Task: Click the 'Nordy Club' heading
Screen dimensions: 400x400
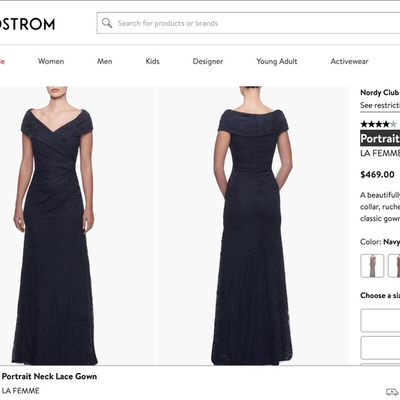Action: [379, 92]
